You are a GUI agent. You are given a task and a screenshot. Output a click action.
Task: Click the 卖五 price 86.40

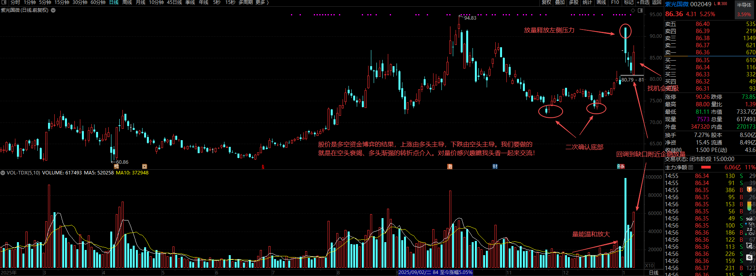click(x=702, y=24)
